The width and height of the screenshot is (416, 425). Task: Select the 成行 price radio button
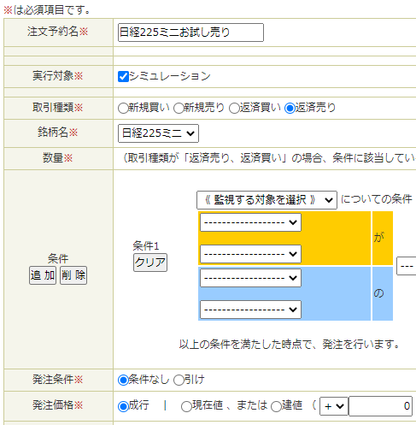tap(123, 406)
